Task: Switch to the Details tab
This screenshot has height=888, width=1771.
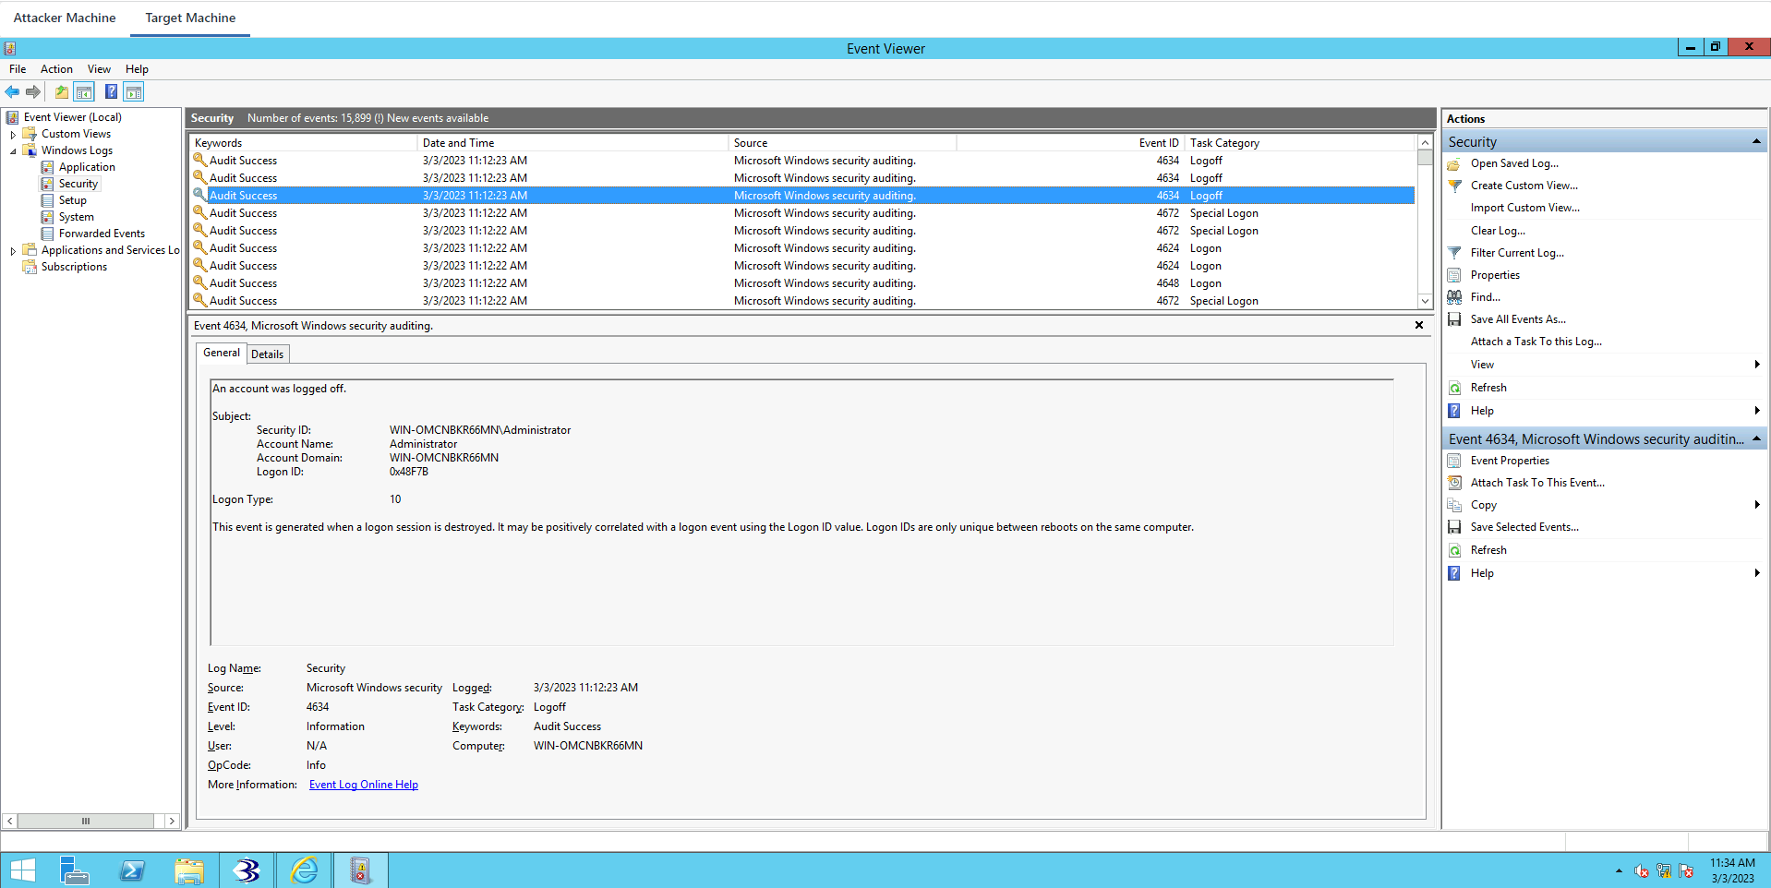Action: tap(268, 354)
